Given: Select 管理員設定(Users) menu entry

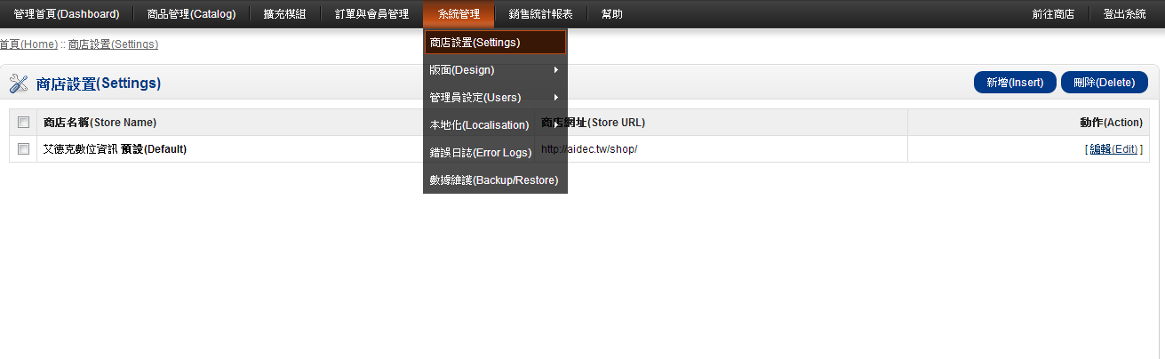Looking at the screenshot, I should click(495, 98).
